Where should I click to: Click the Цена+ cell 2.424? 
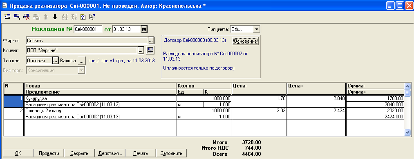click(x=316, y=113)
